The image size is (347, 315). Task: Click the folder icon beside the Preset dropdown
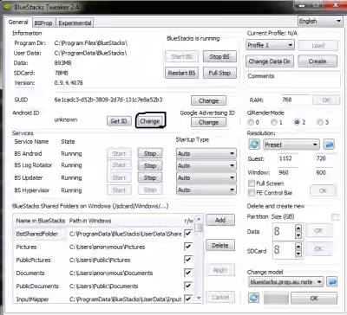coord(329,145)
